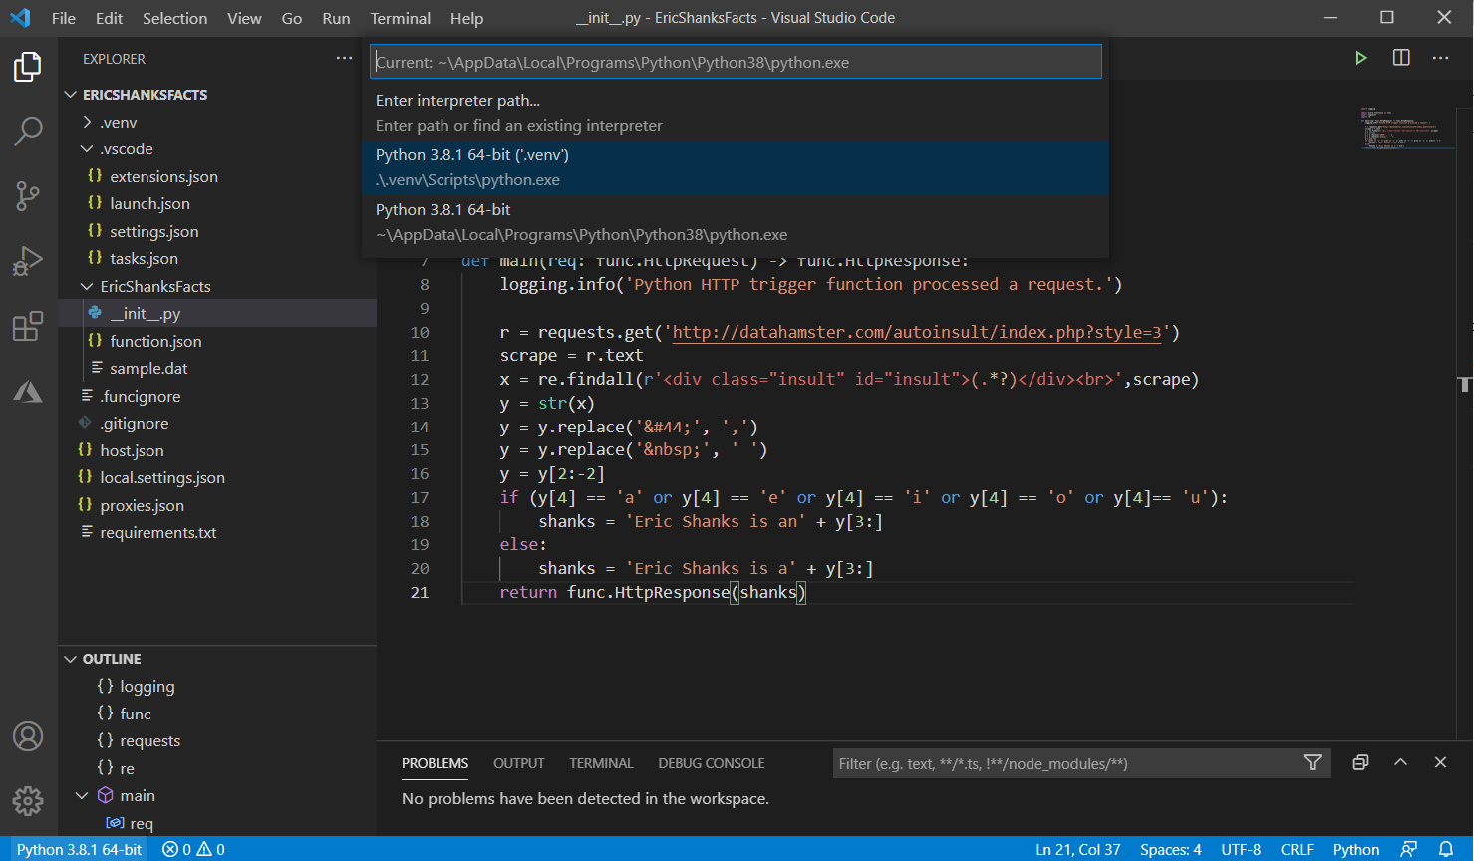Collapse the .vscode folder

point(126,148)
